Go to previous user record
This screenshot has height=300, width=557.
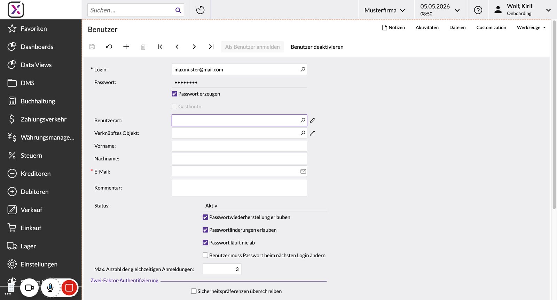[177, 47]
